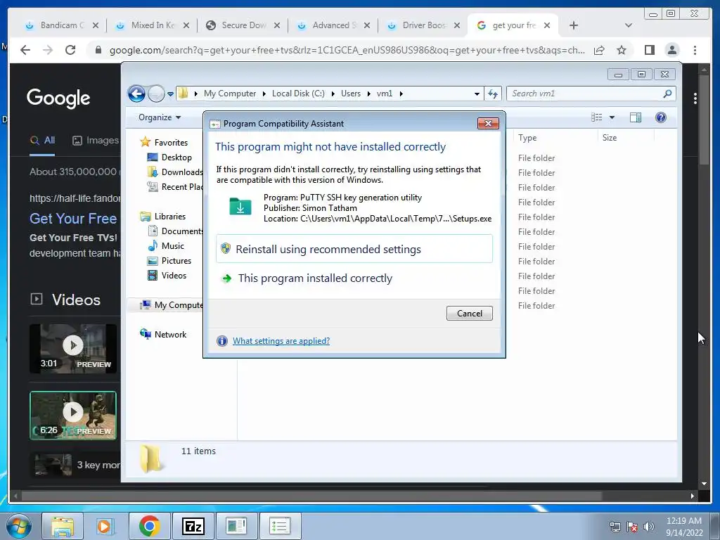Open Explorer help icon
The width and height of the screenshot is (720, 540).
(x=661, y=117)
